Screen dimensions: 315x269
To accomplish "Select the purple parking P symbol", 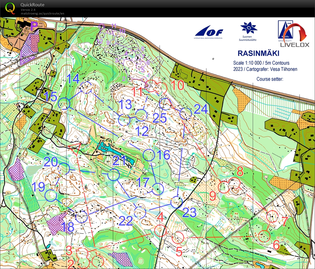I will (34, 25).
